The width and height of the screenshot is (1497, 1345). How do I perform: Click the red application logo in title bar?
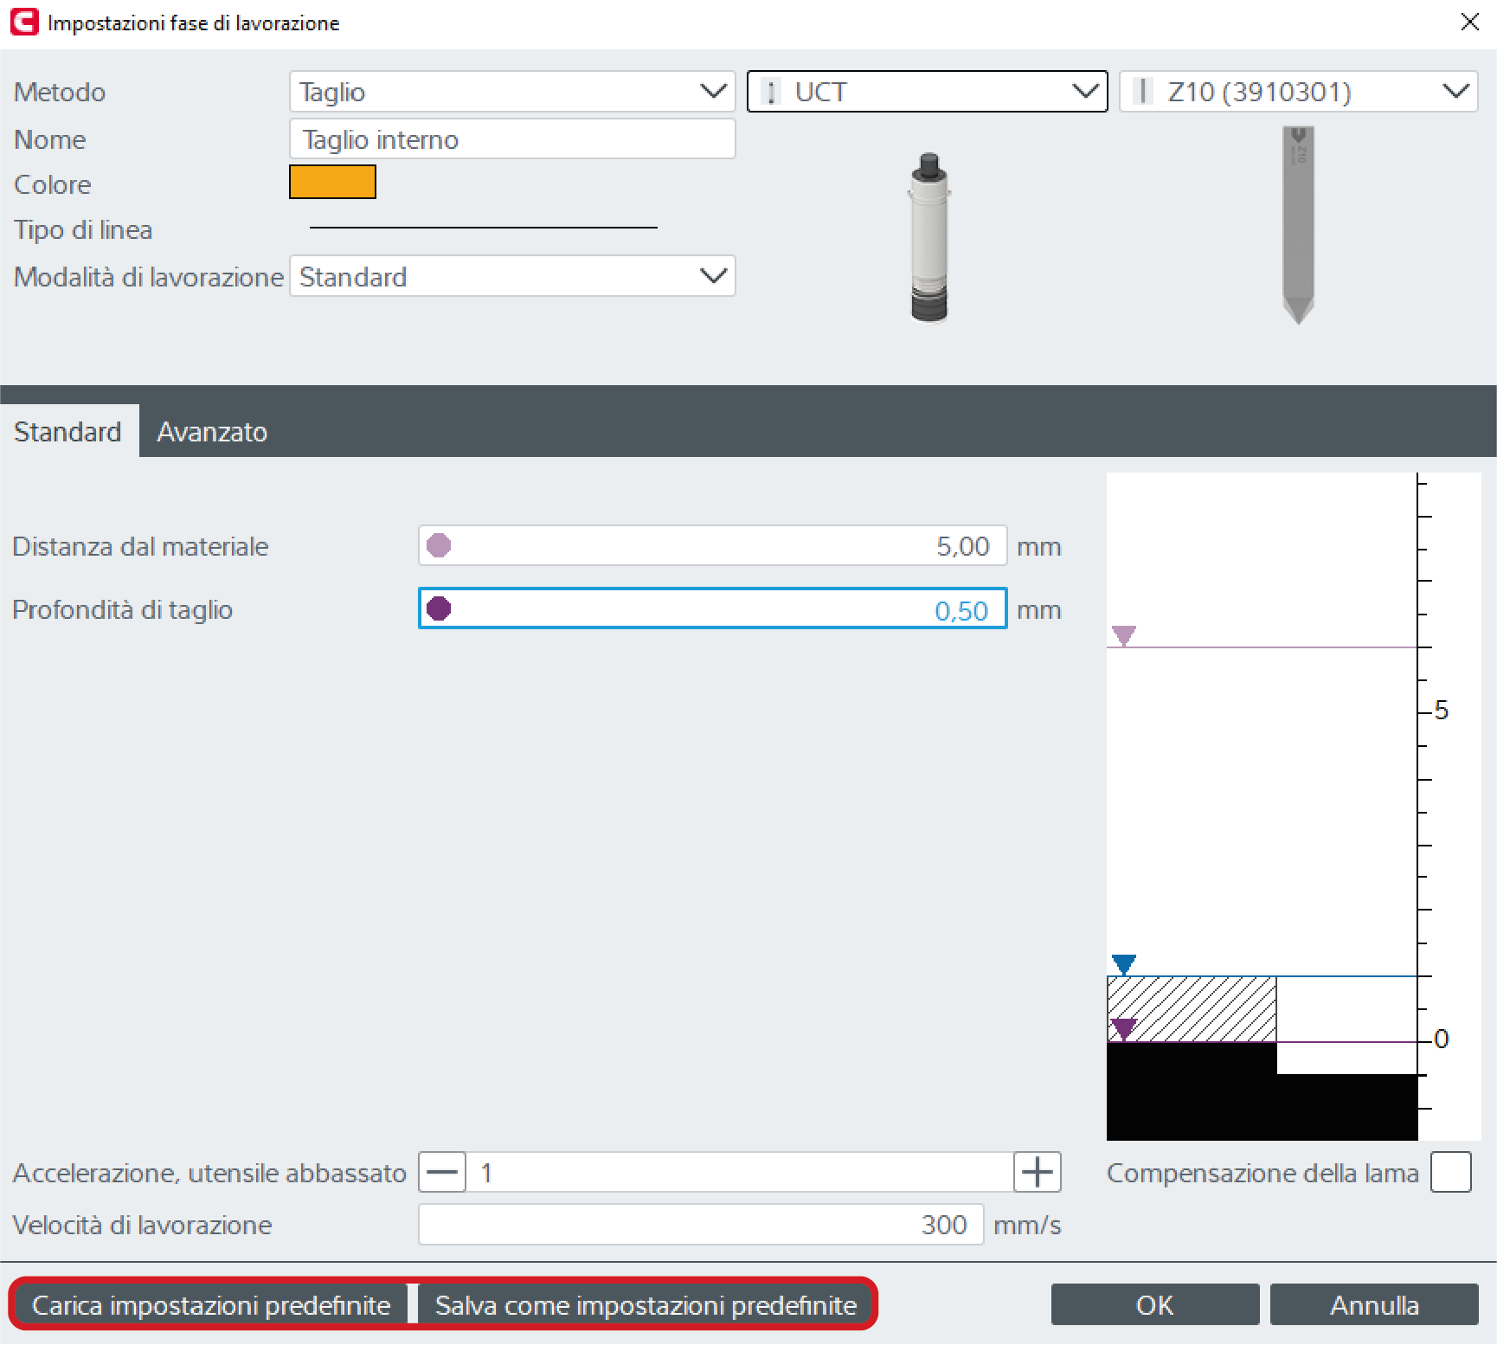click(24, 23)
